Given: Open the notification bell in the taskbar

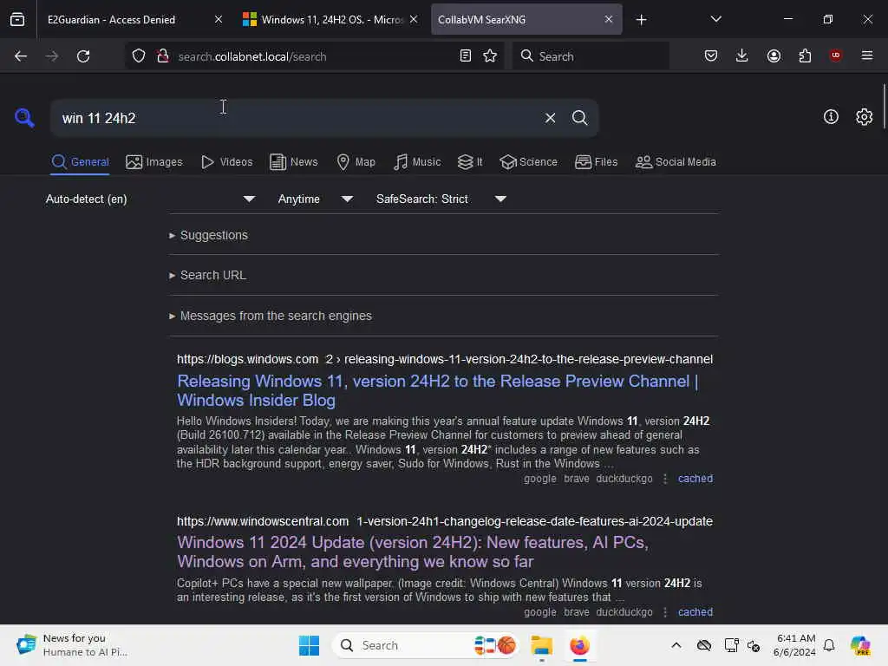Looking at the screenshot, I should coord(829,645).
